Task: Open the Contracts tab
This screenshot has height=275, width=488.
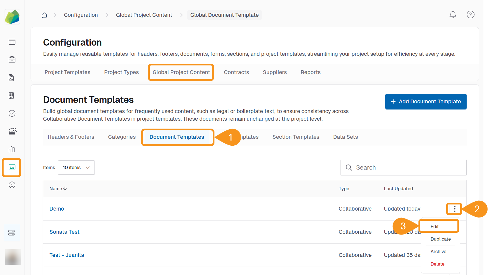Action: 236,72
